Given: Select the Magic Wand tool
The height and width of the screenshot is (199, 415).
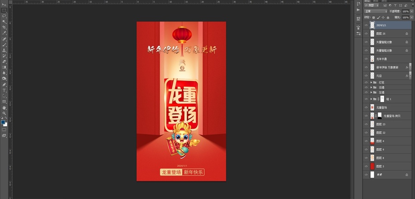Looking at the screenshot, I should 4,22.
